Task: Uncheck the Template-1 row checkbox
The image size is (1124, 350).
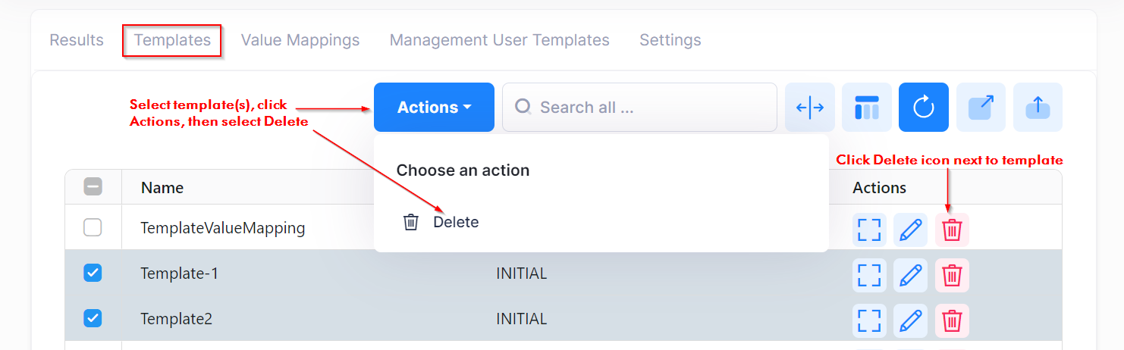Action: pos(93,273)
